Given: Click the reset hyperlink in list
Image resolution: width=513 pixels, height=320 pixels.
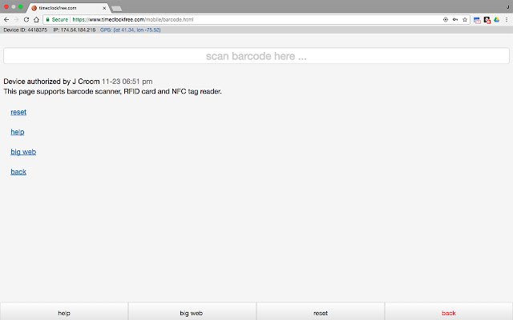Looking at the screenshot, I should pos(18,112).
